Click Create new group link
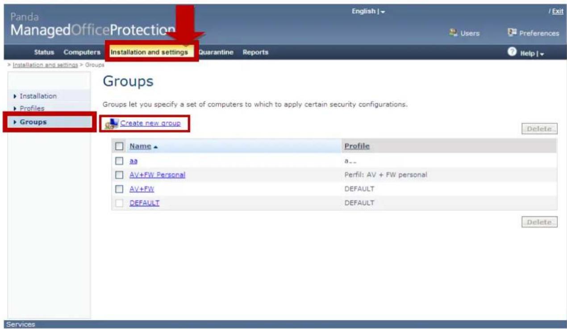The height and width of the screenshot is (329, 567). pyautogui.click(x=150, y=123)
